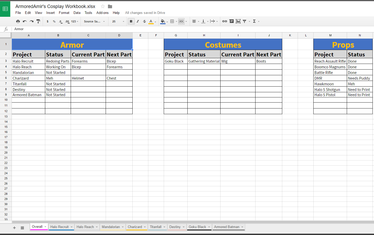374x235 pixels.
Task: Switch to the Charizard sheet tab
Action: (x=135, y=227)
